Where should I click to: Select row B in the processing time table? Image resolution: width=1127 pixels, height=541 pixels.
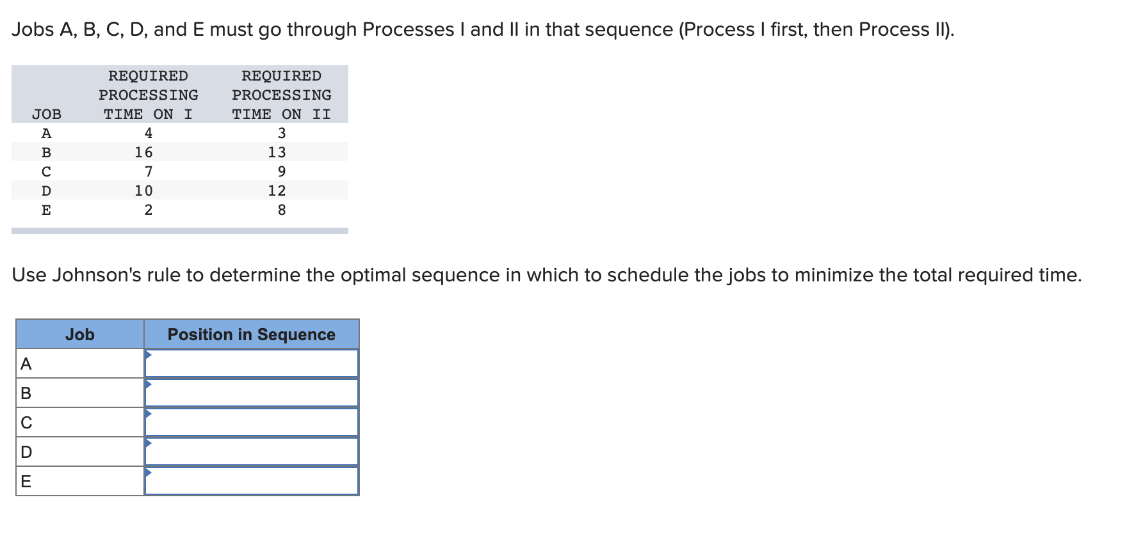pyautogui.click(x=179, y=152)
